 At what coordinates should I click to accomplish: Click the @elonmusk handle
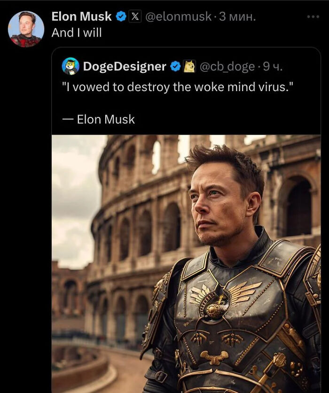point(178,17)
